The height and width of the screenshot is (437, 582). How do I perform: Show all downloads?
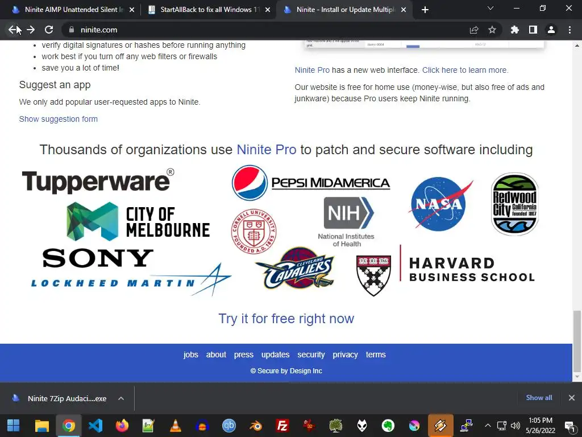point(539,398)
